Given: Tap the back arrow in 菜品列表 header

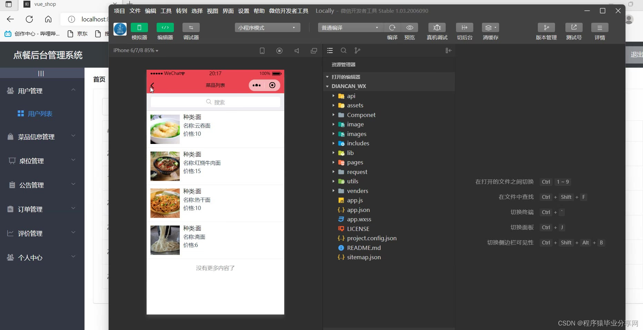Looking at the screenshot, I should pos(152,85).
